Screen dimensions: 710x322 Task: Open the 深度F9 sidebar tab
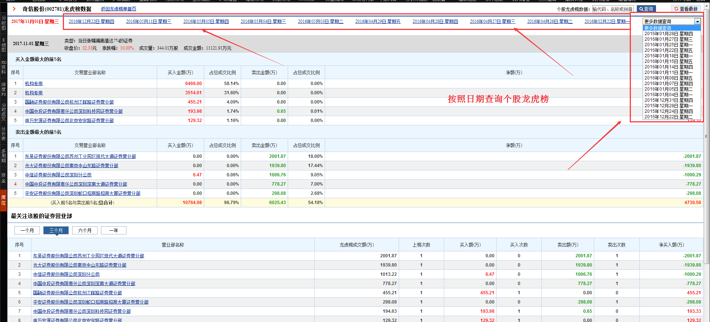pyautogui.click(x=3, y=89)
